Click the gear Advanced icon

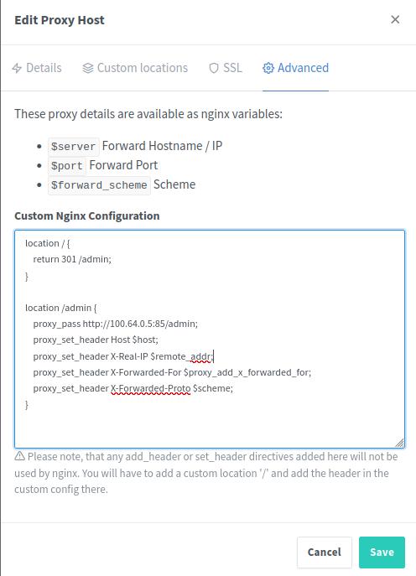(268, 68)
